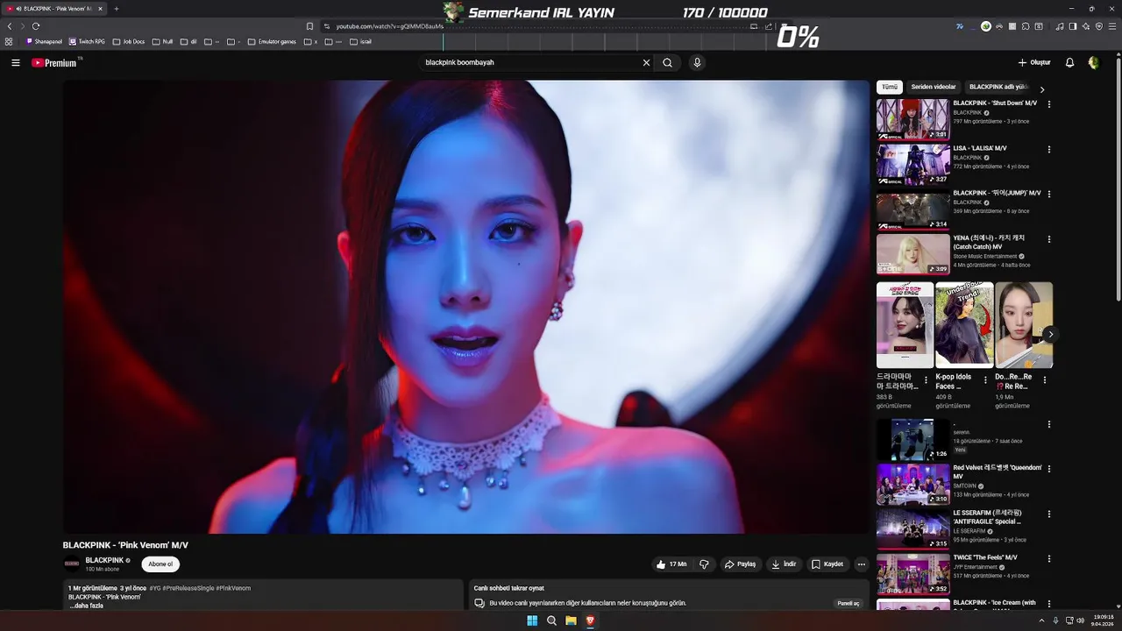
Task: Go to YouTube Premium home logo
Action: (x=56, y=63)
